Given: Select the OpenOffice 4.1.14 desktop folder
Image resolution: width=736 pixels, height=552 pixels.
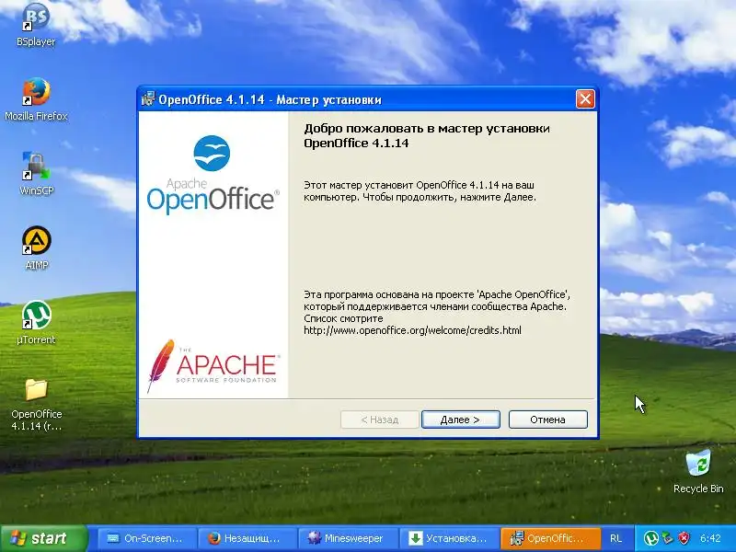Looking at the screenshot, I should point(36,405).
